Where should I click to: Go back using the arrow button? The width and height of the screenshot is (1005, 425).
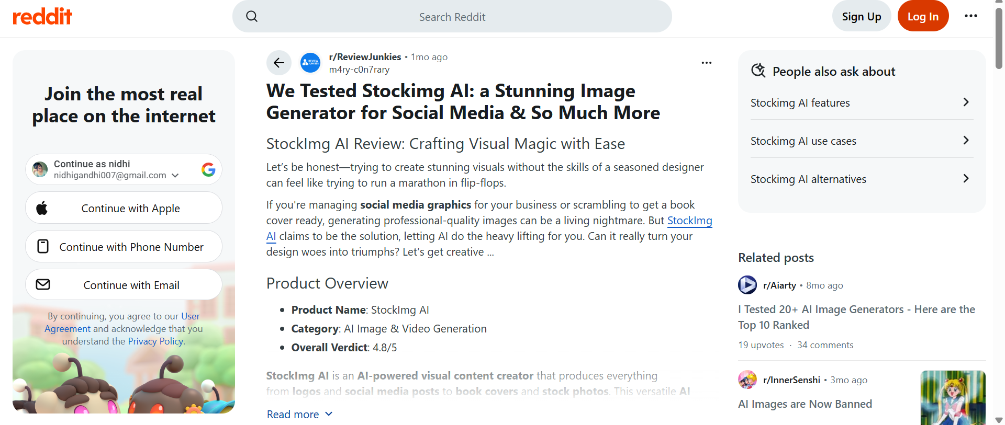tap(279, 63)
